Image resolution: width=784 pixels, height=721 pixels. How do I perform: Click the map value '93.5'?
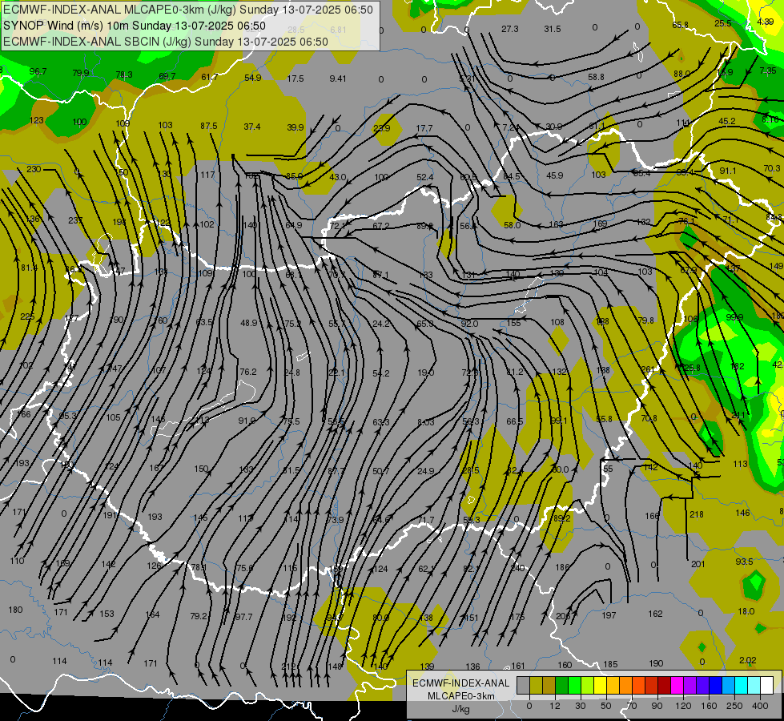(x=744, y=562)
